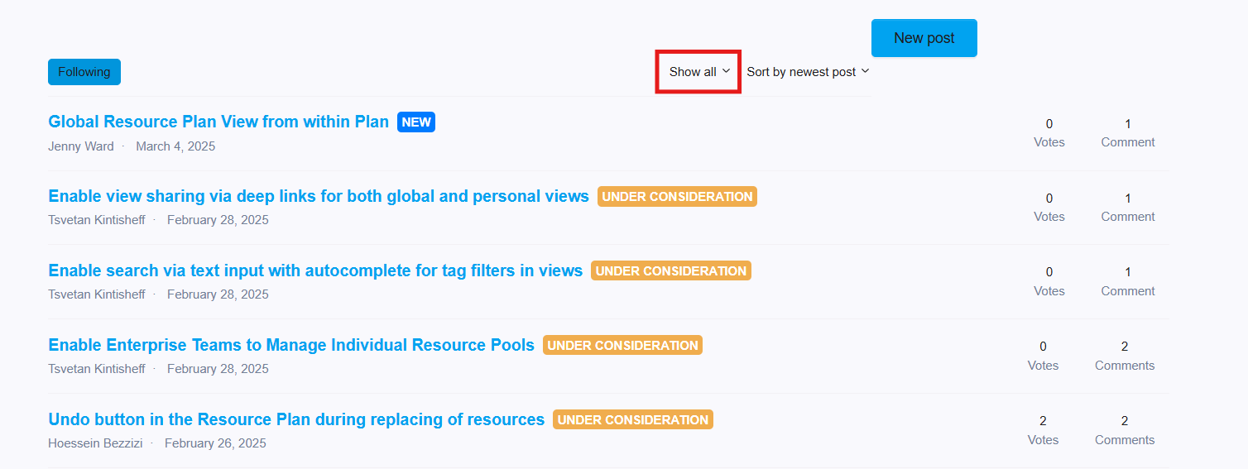The width and height of the screenshot is (1248, 469).
Task: Open Global Resource Plan View from within Plan post
Action: [218, 122]
